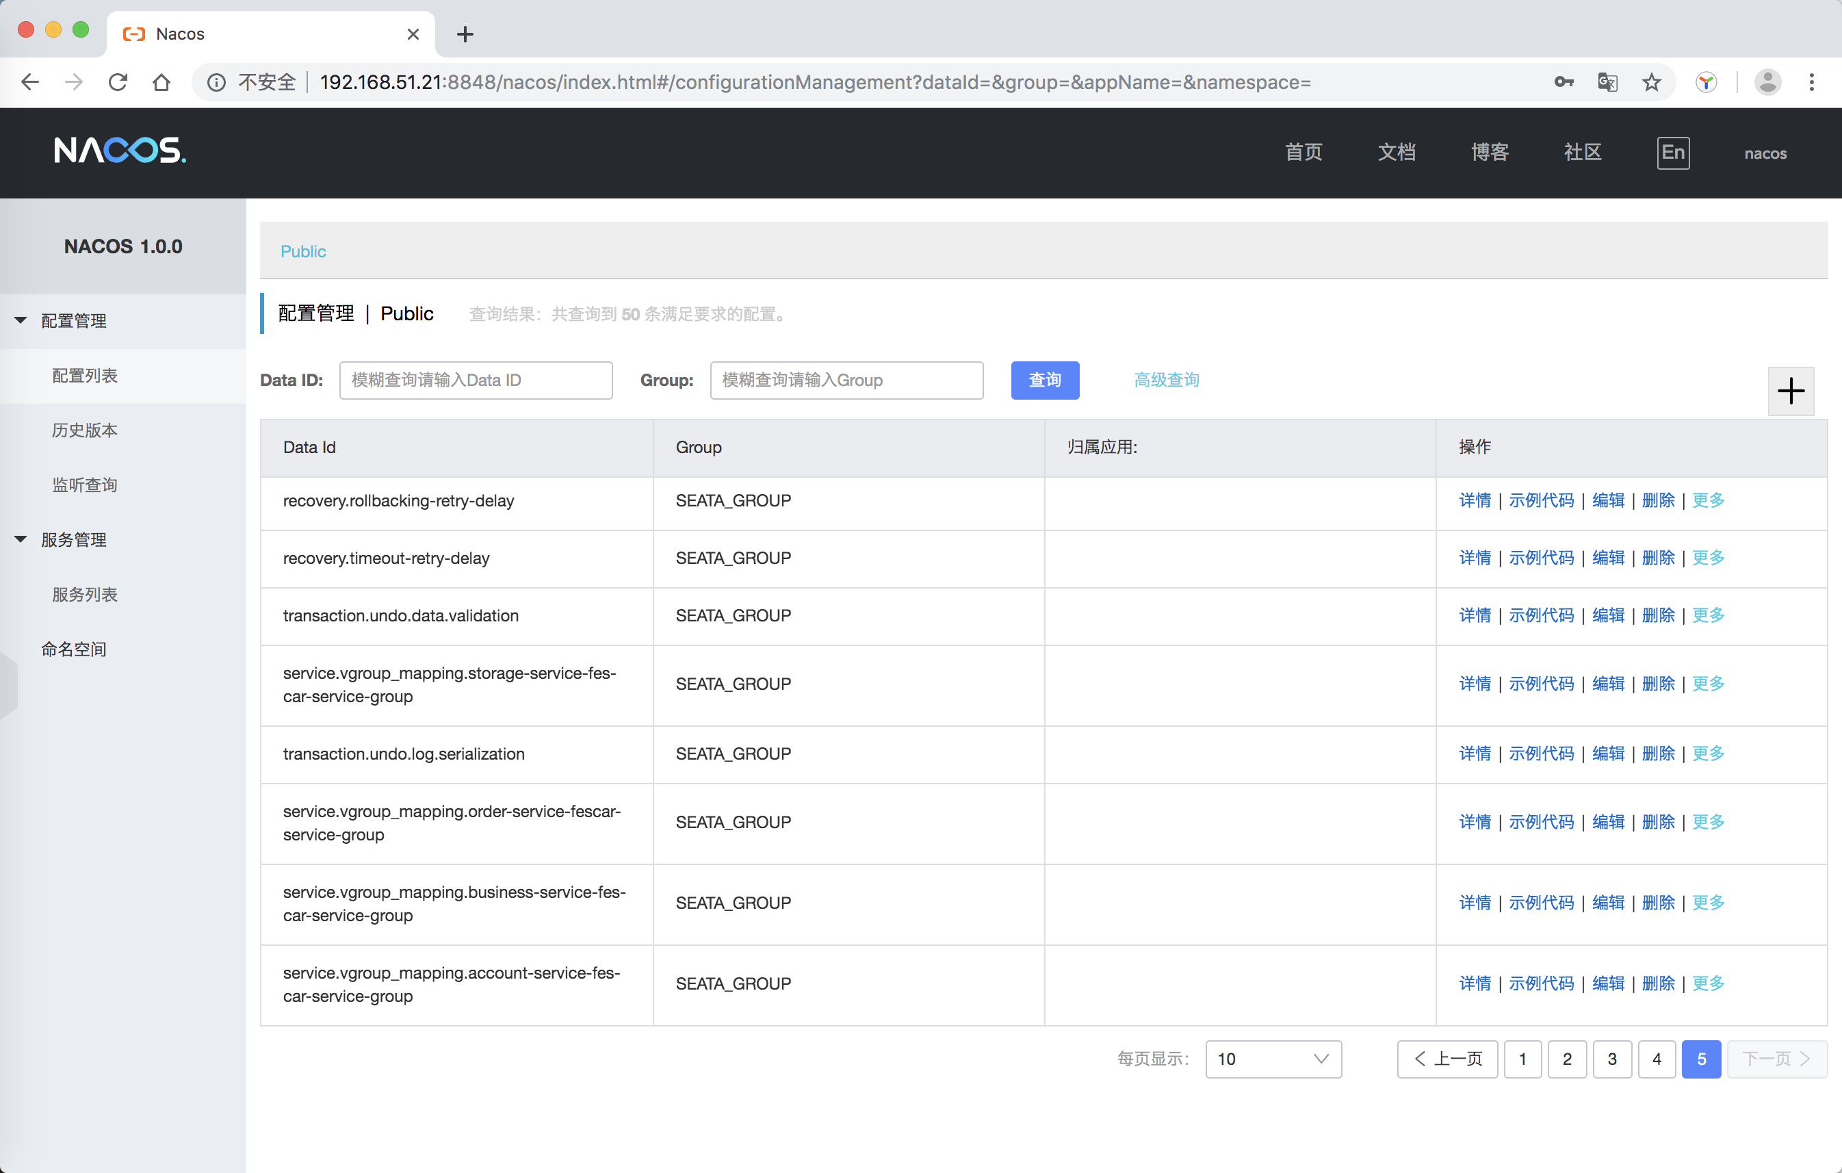The height and width of the screenshot is (1173, 1842).
Task: Click the Chrome profile avatar icon
Action: 1766,82
